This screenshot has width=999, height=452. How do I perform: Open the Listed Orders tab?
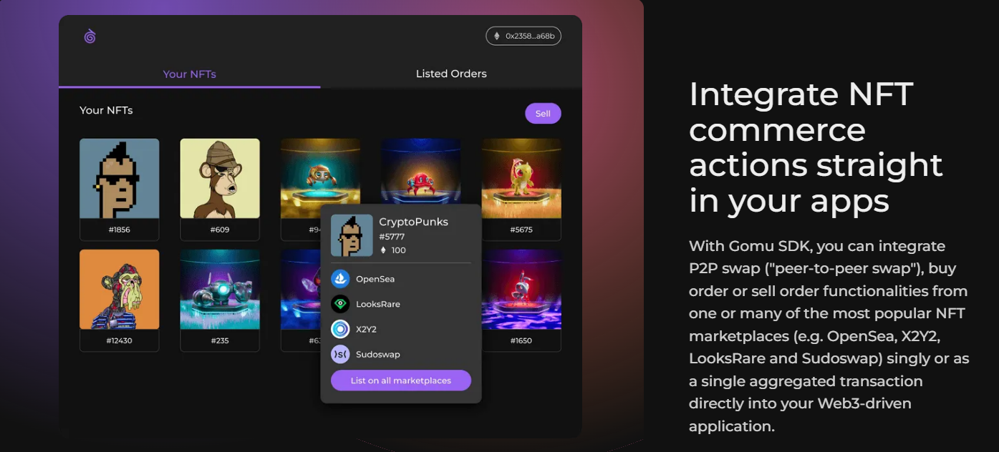click(x=450, y=74)
